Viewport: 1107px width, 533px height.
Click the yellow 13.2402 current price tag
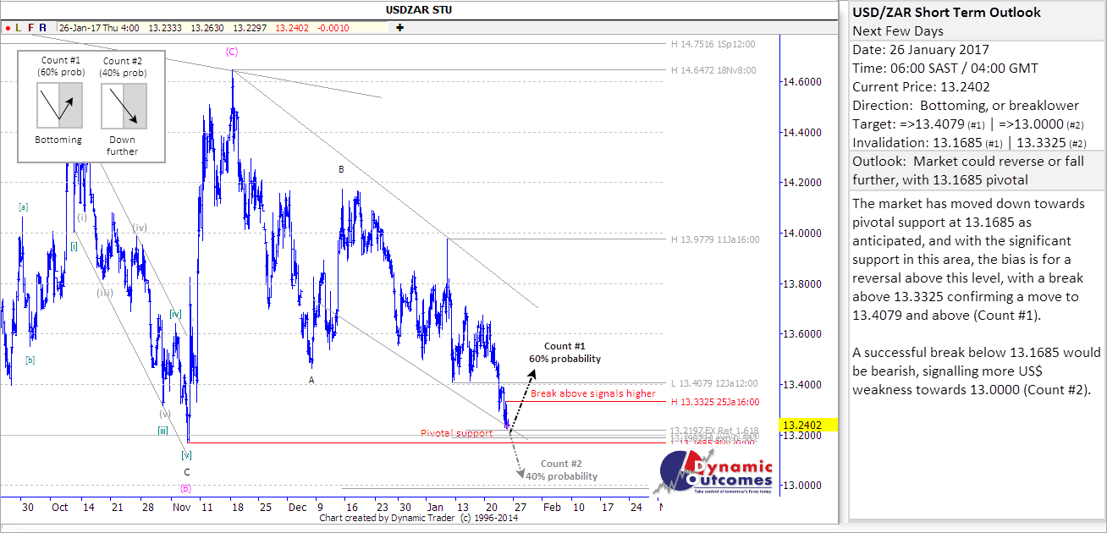pyautogui.click(x=810, y=426)
